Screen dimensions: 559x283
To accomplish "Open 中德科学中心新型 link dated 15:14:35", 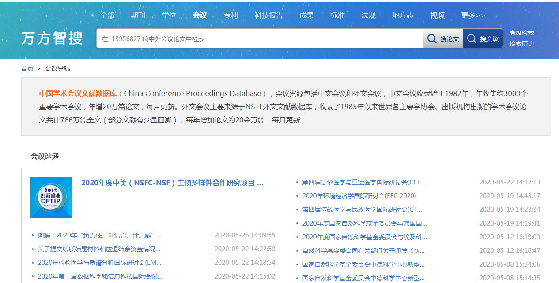I will [363, 278].
